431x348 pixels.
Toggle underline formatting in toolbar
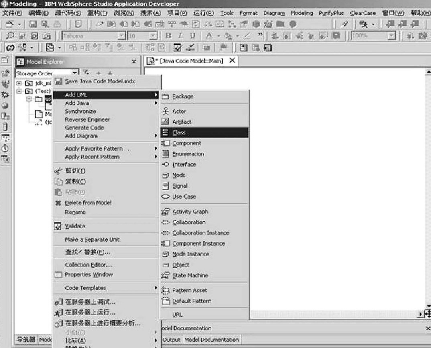point(192,36)
